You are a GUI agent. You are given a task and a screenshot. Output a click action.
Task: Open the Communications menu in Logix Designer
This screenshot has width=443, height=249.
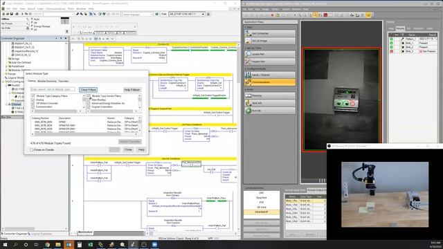point(55,9)
